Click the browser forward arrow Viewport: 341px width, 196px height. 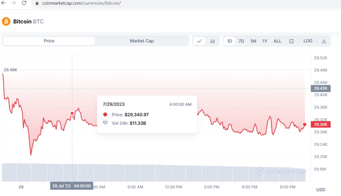point(13,3)
